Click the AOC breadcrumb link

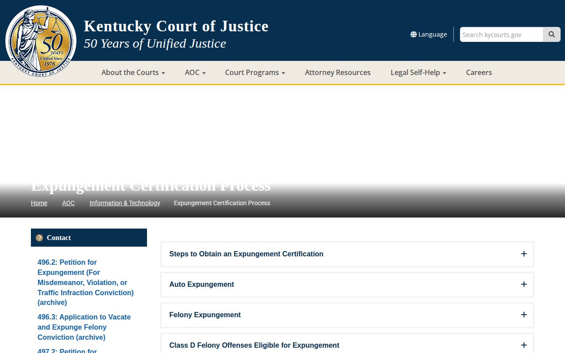click(x=68, y=203)
